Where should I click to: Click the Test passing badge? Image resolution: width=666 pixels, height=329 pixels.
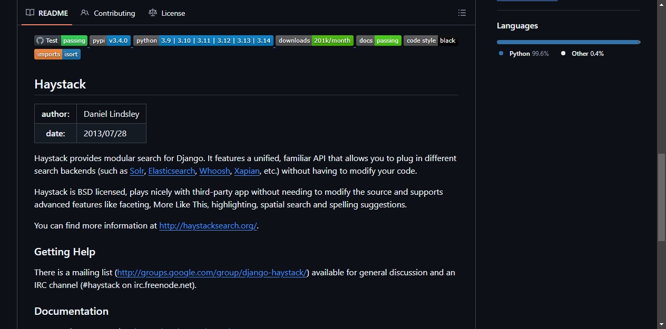coord(61,41)
